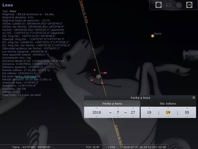The height and width of the screenshot is (149, 198).
Task: Click the Diámetro aparente info line
Action: coord(23,67)
